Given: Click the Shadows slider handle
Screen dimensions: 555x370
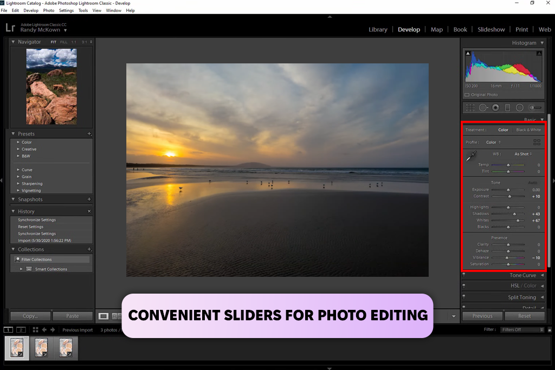Looking at the screenshot, I should click(x=515, y=214).
